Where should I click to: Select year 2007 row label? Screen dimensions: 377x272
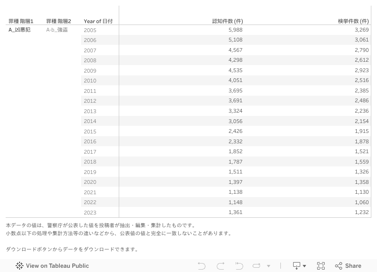tap(90, 50)
